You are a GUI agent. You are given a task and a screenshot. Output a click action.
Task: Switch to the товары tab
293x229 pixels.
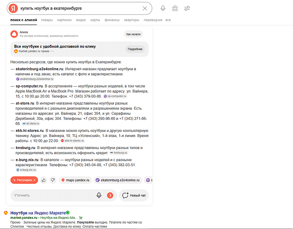(x=47, y=20)
